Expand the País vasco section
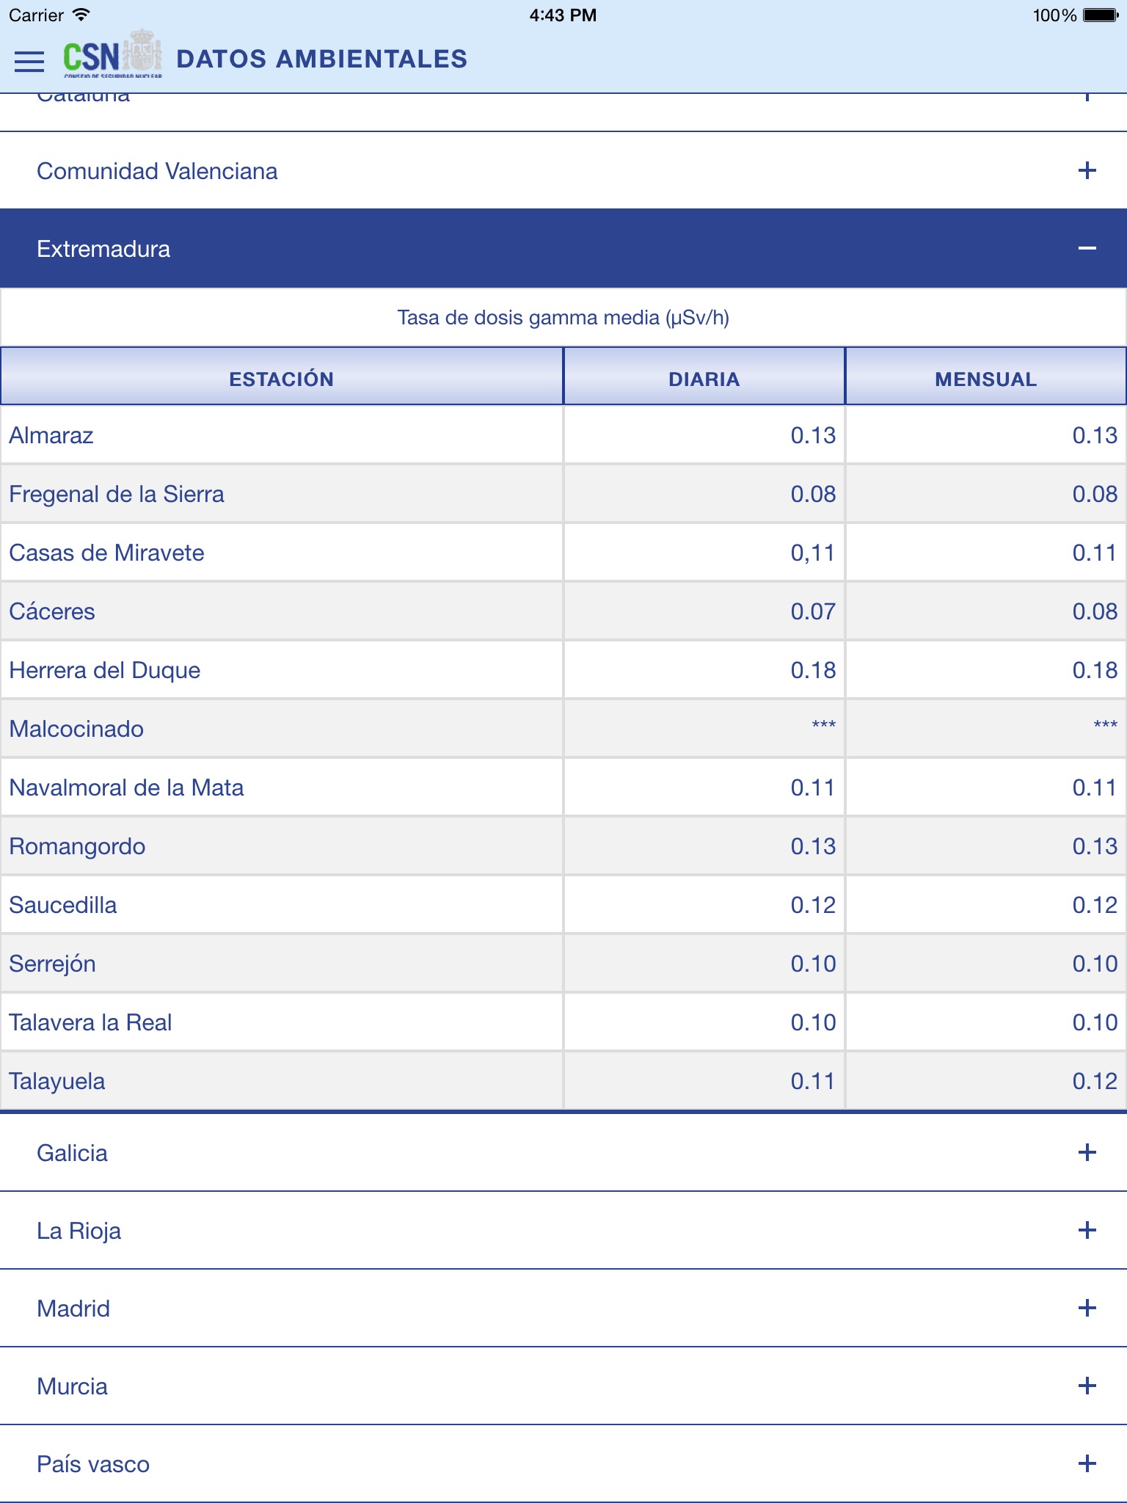The image size is (1127, 1503). pos(93,1464)
